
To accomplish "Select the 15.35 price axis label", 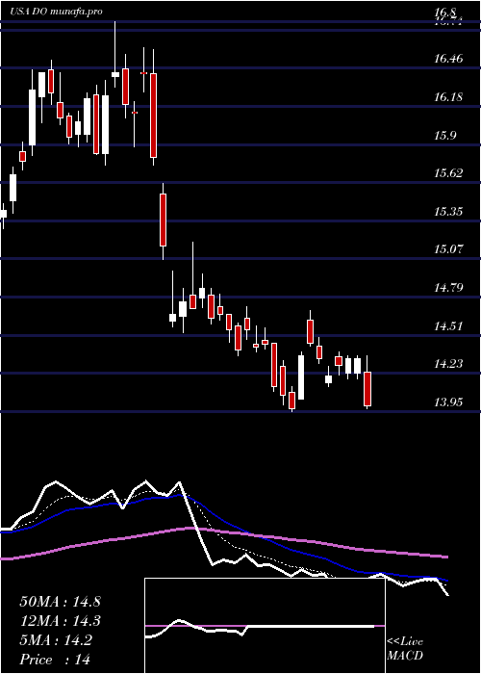I will 448,212.
